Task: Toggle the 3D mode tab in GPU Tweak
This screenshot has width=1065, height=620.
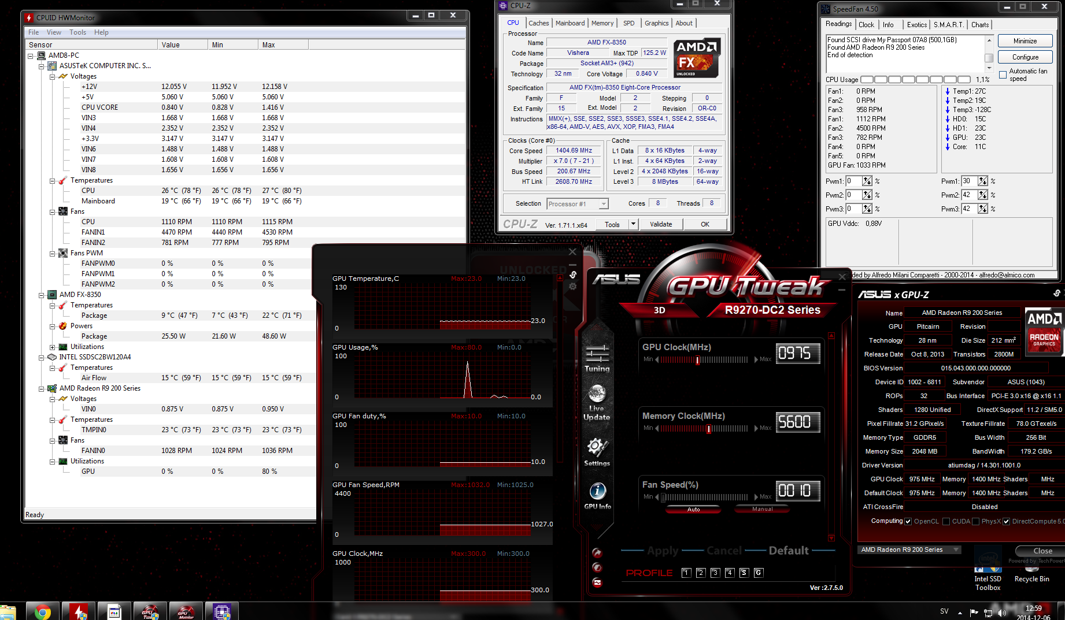Action: click(660, 310)
